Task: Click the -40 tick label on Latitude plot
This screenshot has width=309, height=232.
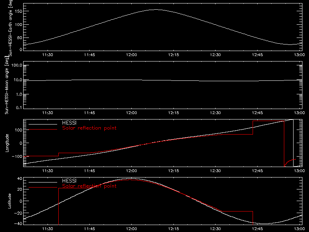Action: point(18,224)
